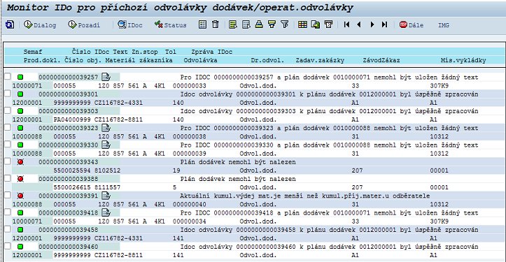Screen dimensions: 506x262
Task: Click the Dále stop button
Action: 411,25
